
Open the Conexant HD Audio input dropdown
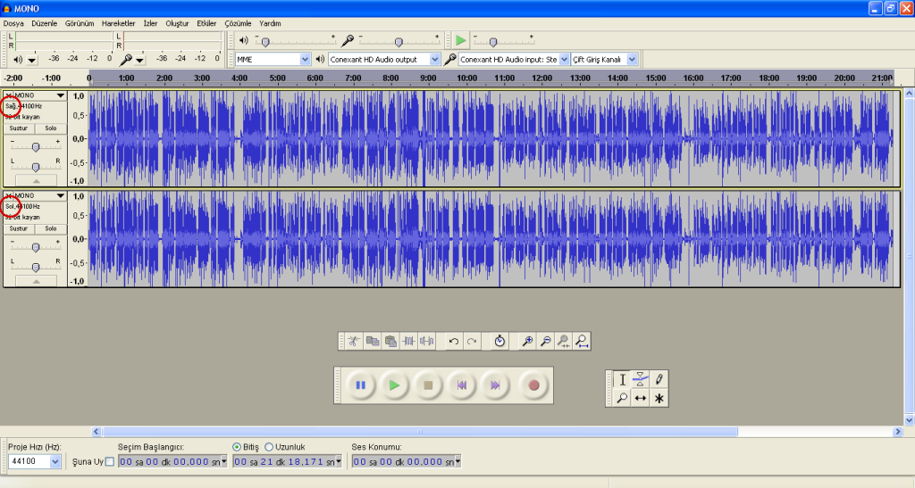(x=514, y=60)
